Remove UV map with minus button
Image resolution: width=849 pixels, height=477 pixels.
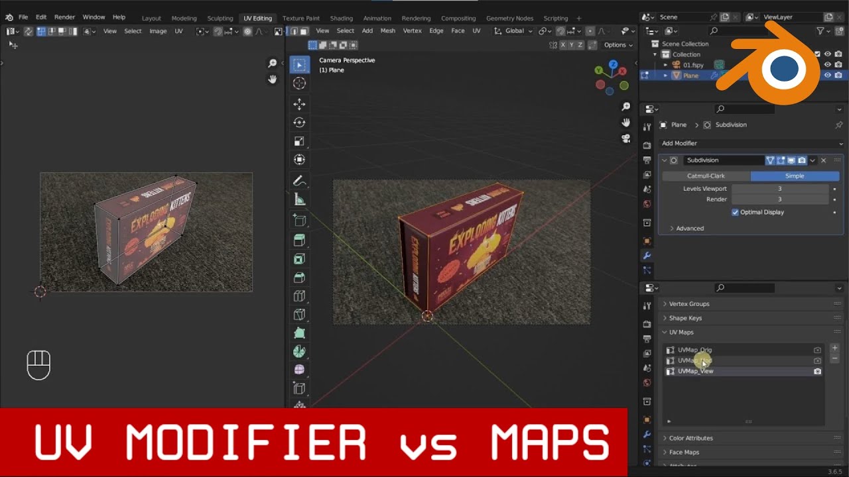pyautogui.click(x=834, y=358)
